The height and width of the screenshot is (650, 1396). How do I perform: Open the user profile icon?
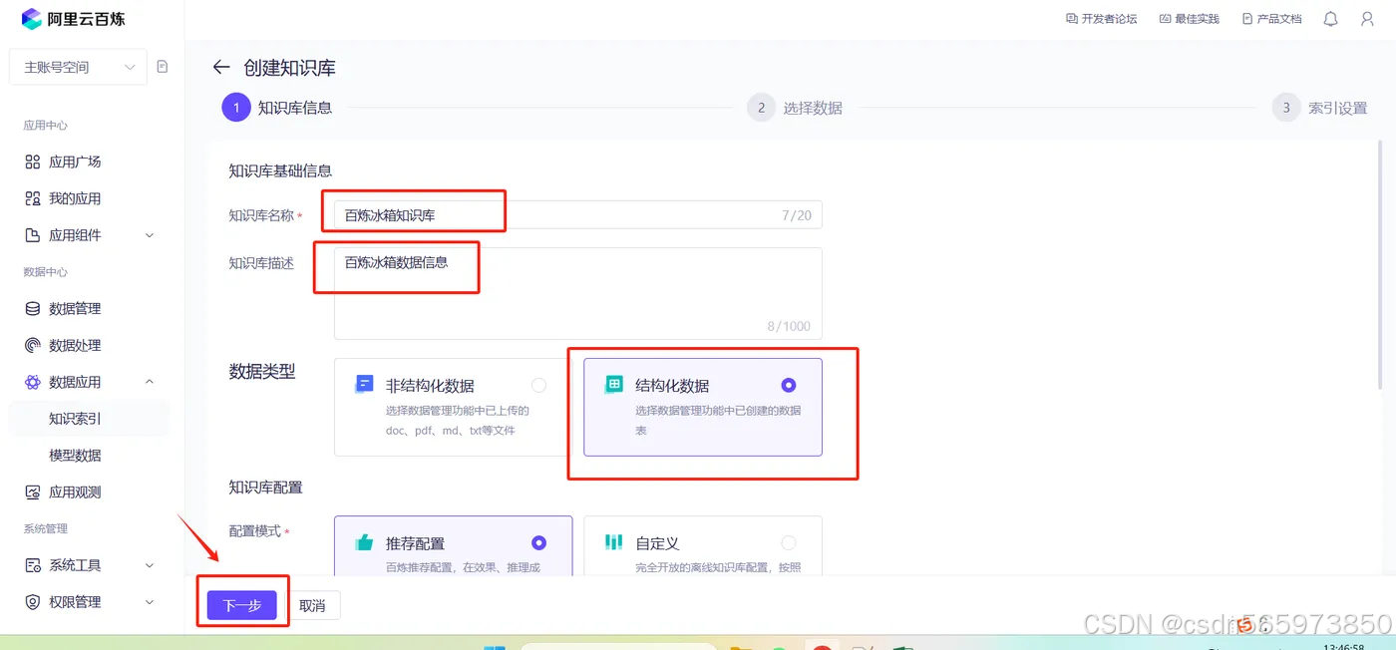[x=1367, y=18]
